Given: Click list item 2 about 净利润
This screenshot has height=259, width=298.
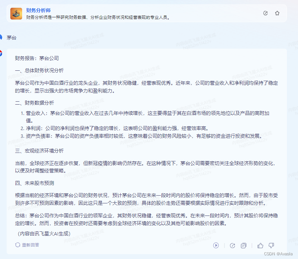Looking at the screenshot, I should (115, 128).
